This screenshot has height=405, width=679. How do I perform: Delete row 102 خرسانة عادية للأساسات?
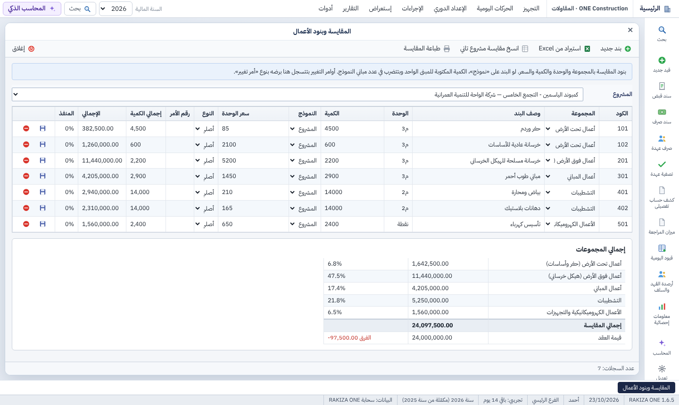click(26, 145)
